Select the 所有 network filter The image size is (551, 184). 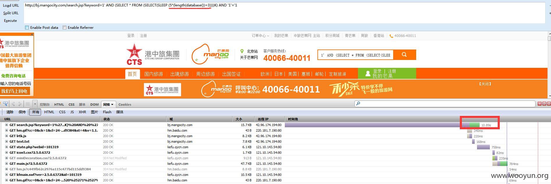(36, 112)
